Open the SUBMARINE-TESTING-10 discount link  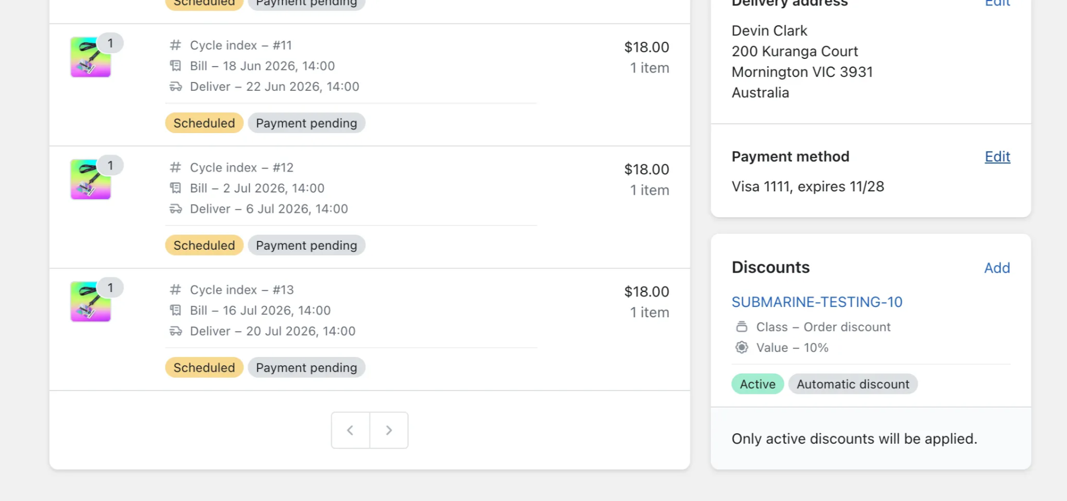click(817, 302)
